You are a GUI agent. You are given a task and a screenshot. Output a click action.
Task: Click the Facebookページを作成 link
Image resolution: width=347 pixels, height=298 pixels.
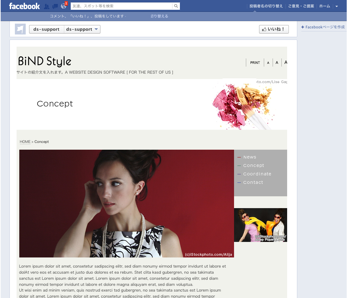click(x=323, y=27)
